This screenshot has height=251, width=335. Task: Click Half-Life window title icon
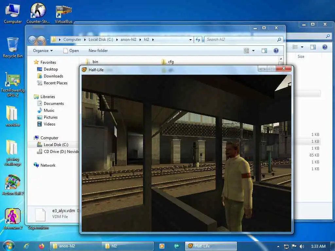[x=84, y=70]
